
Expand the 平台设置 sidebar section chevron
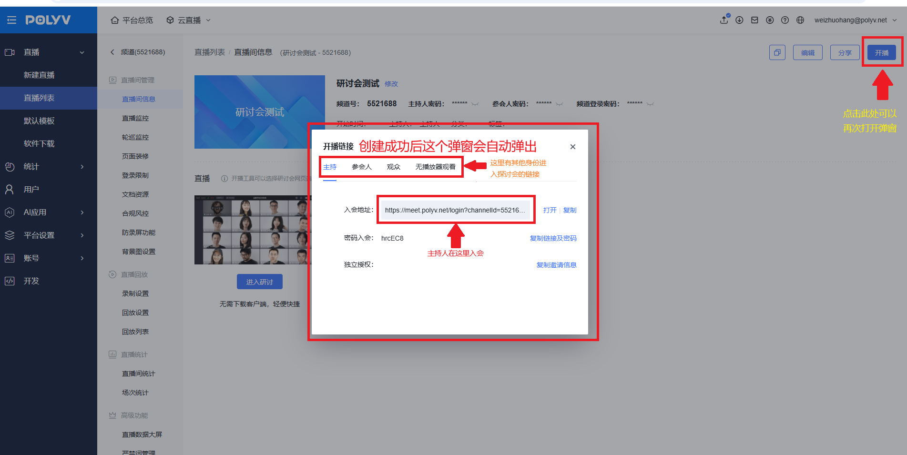coord(82,235)
